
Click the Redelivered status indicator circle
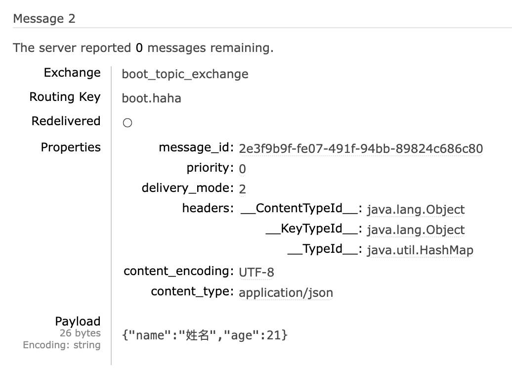pos(127,122)
